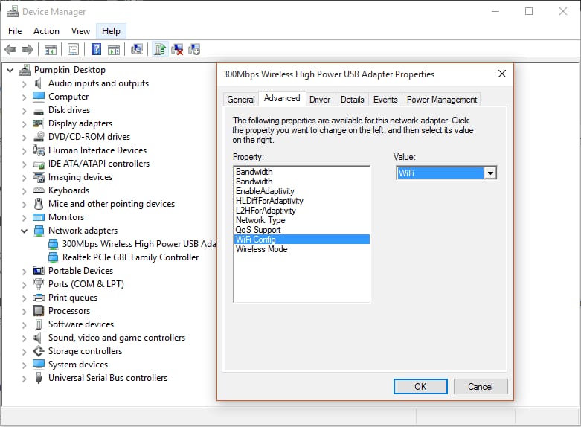Viewport: 581px width, 427px height.
Task: Click the Disk drives icon
Action: pos(38,111)
